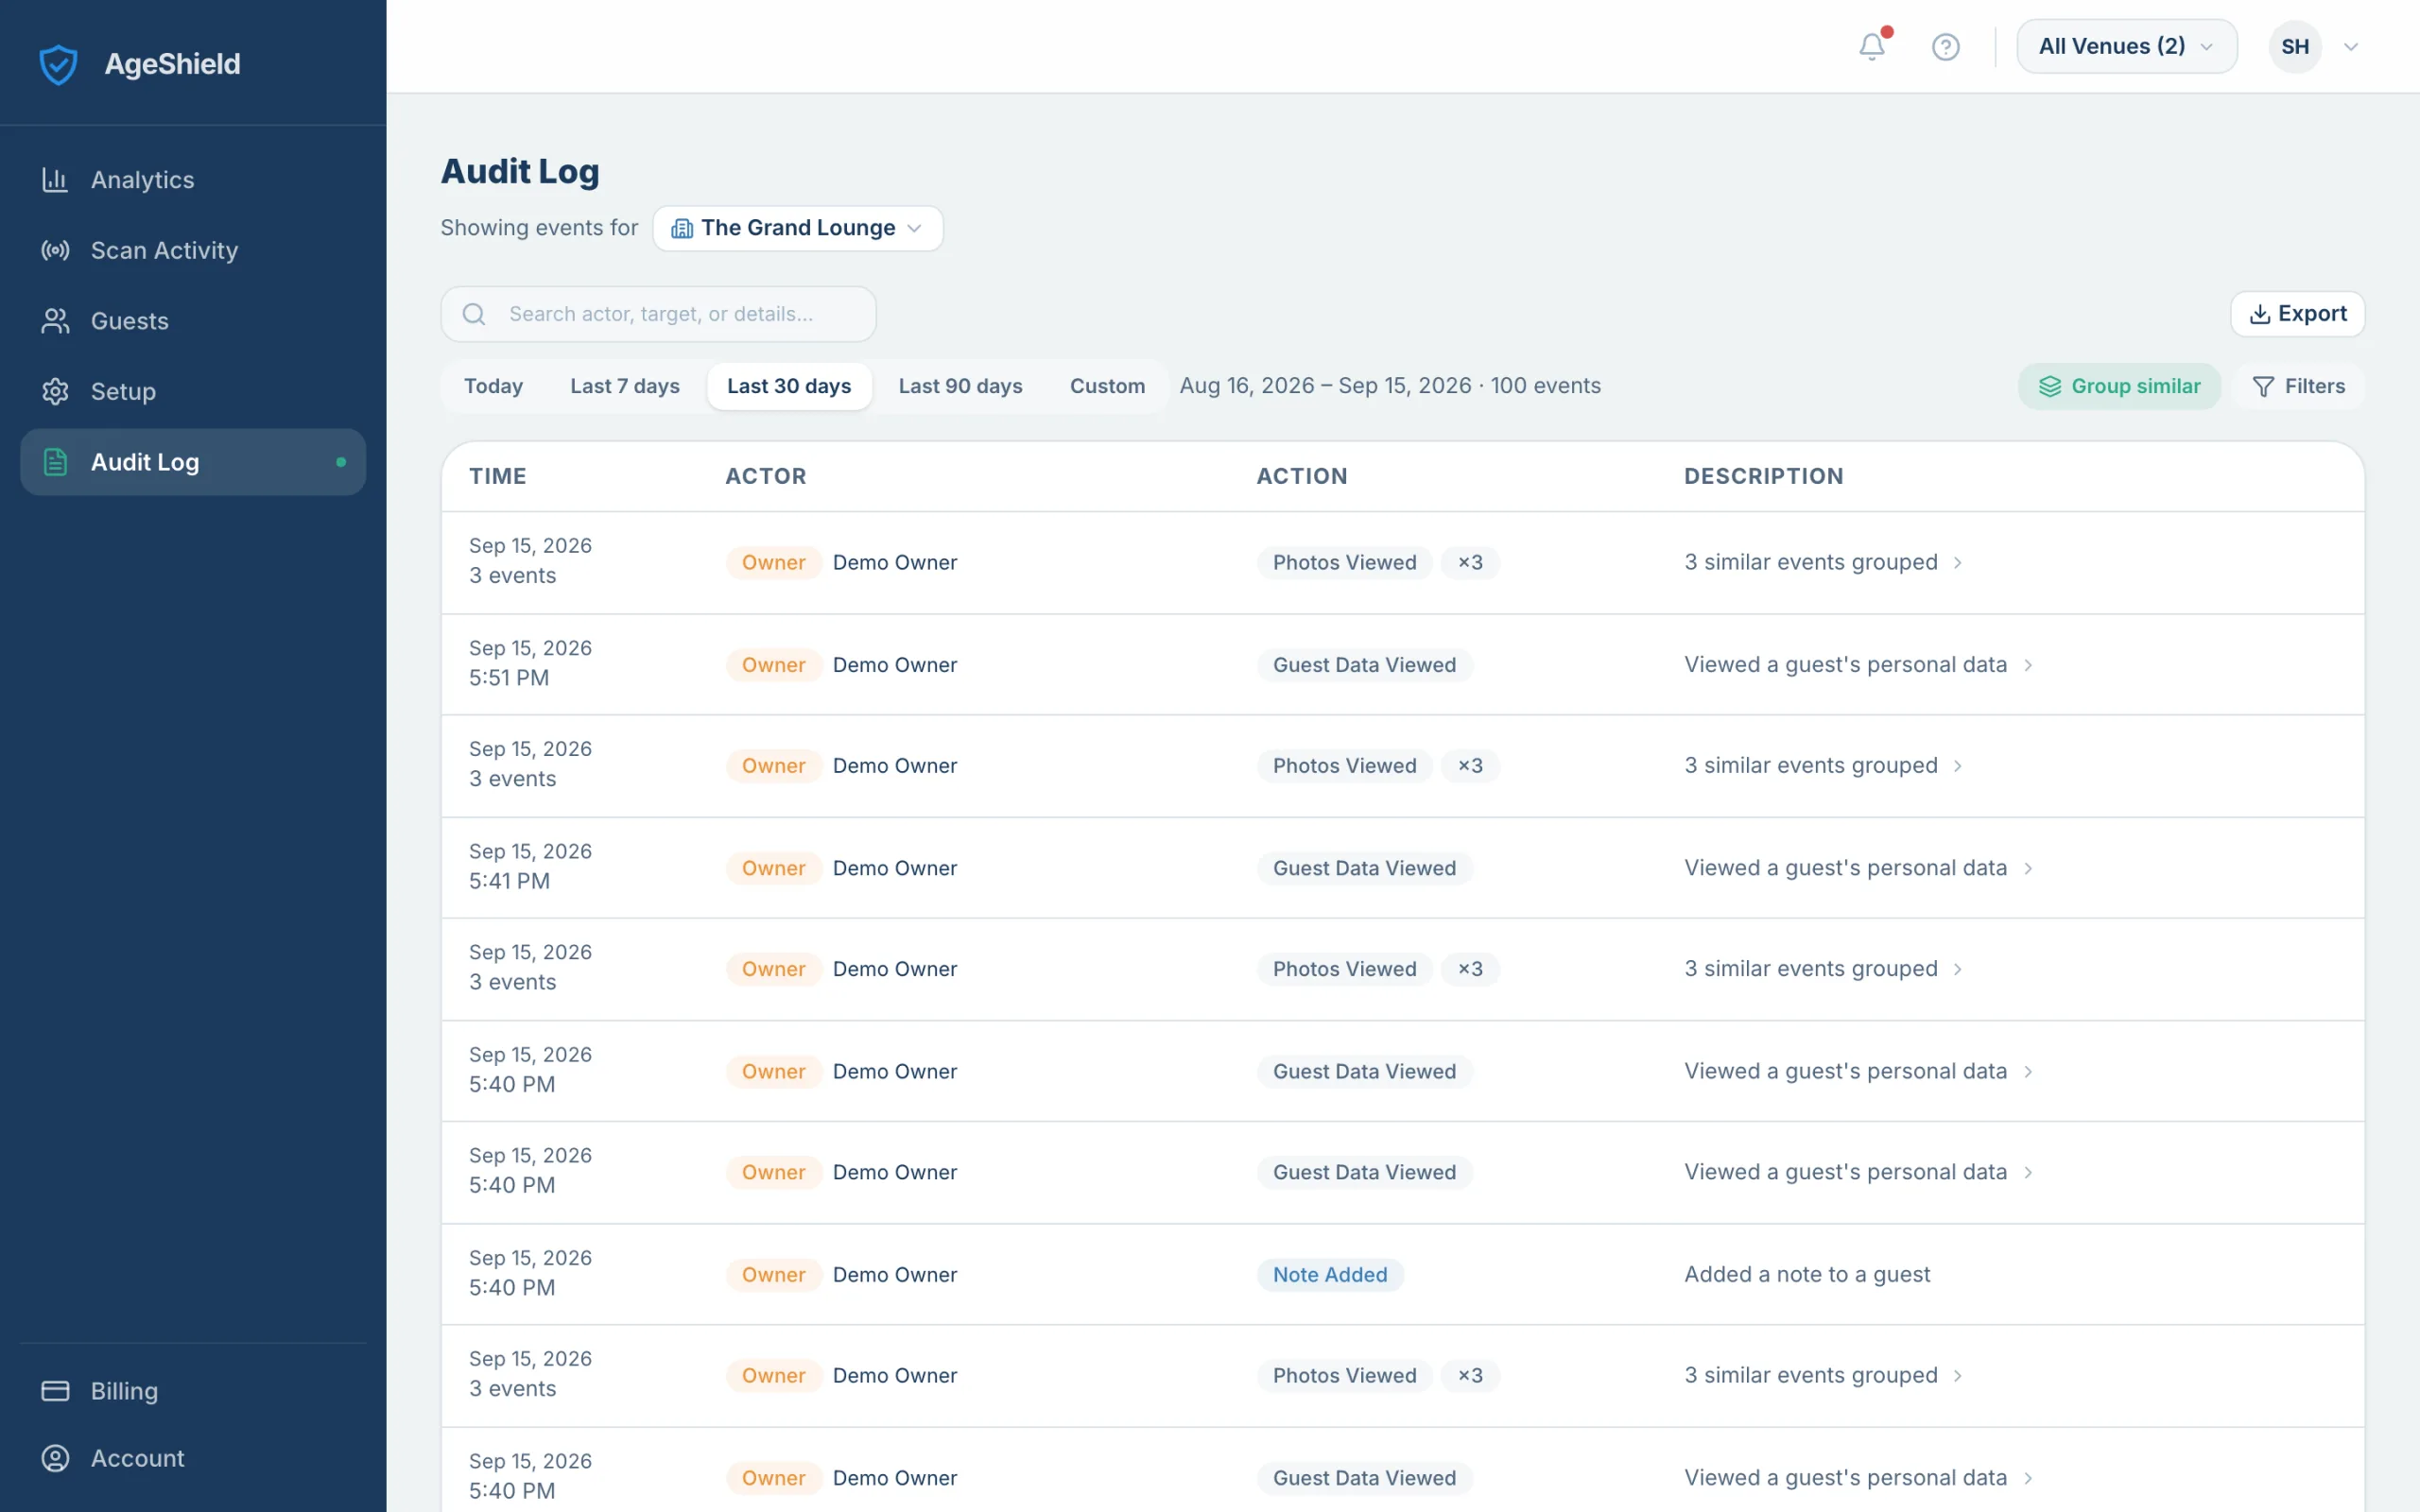This screenshot has width=2420, height=1512.
Task: Click the SH user avatar
Action: click(x=2295, y=47)
